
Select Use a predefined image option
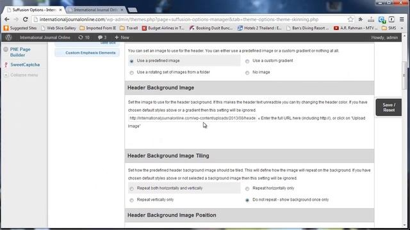pos(131,61)
